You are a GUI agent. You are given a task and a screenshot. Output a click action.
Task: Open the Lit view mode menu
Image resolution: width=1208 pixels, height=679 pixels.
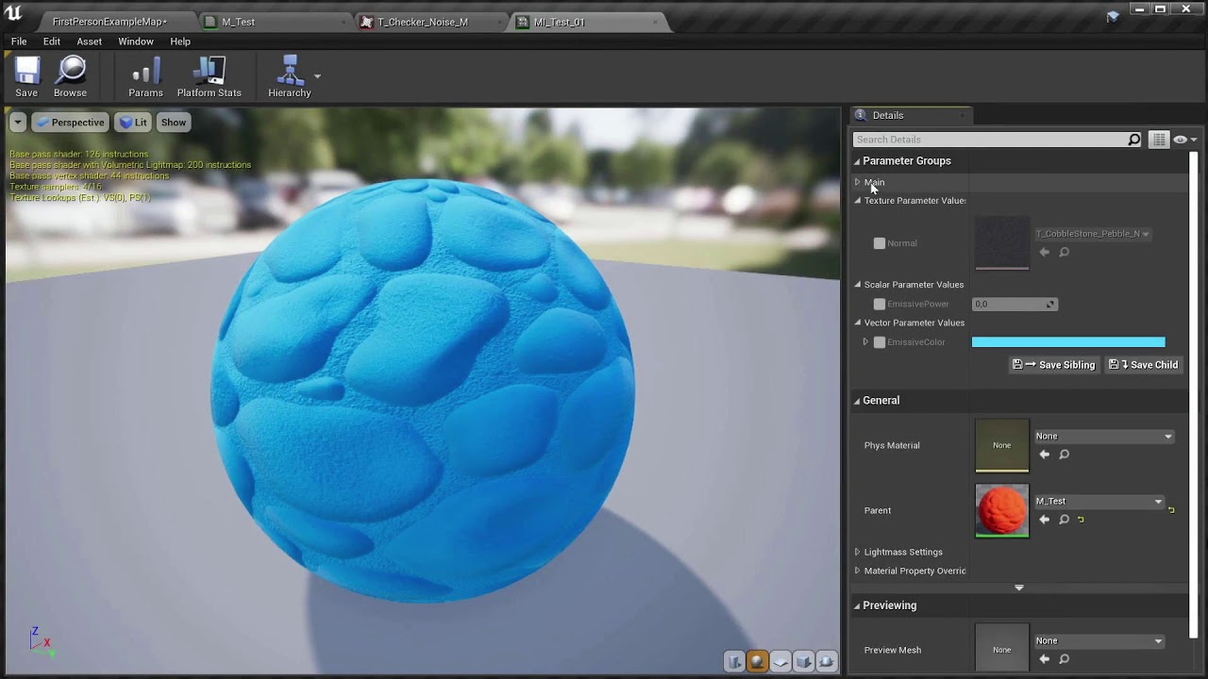click(133, 122)
